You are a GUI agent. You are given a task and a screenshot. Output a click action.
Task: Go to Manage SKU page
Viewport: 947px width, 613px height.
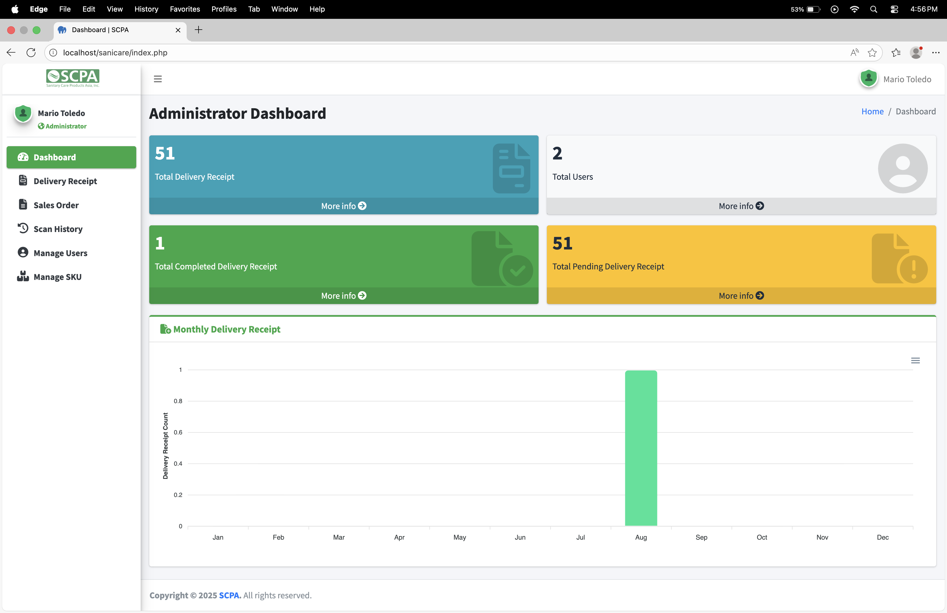(x=57, y=277)
